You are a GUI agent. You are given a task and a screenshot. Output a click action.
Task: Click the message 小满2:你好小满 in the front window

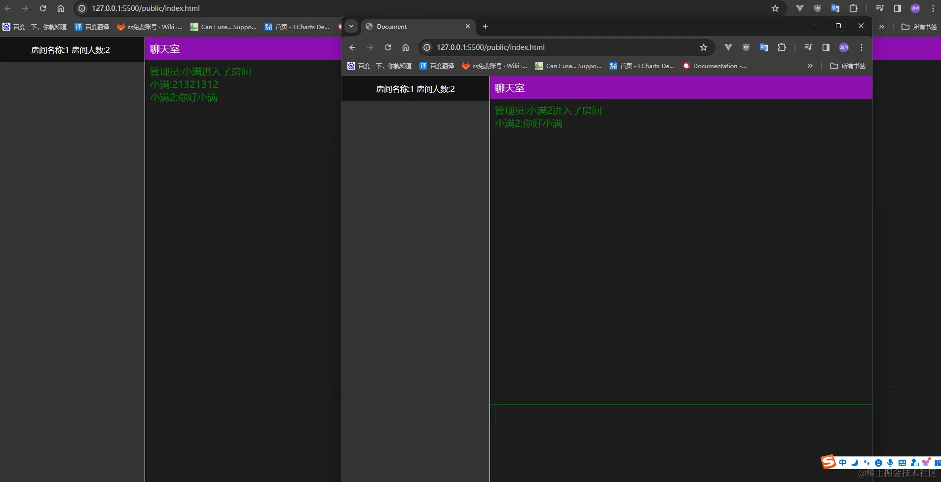click(528, 123)
